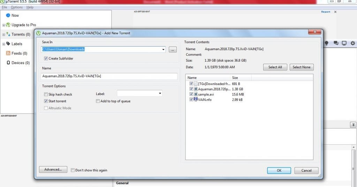
Task: Uncheck the sample.avi file checkbox
Action: click(x=191, y=94)
